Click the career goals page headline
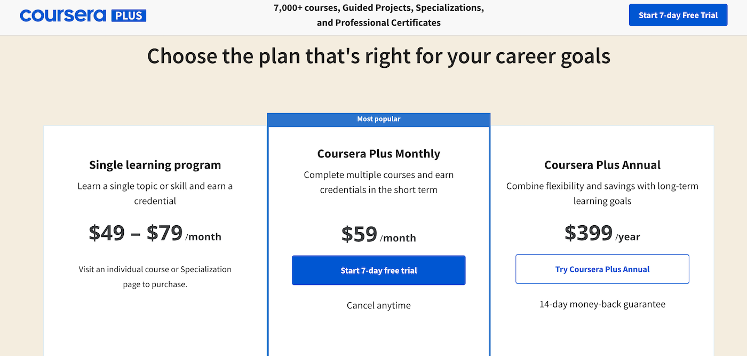The height and width of the screenshot is (356, 747). click(378, 56)
